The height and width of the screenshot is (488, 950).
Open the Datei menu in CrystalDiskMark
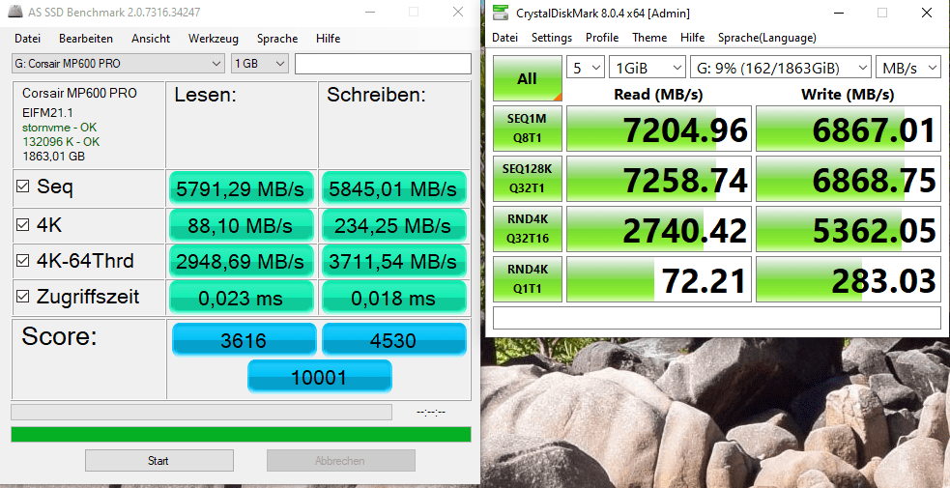[x=505, y=38]
